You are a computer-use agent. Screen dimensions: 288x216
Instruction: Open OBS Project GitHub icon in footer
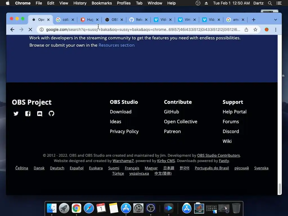pyautogui.click(x=51, y=114)
